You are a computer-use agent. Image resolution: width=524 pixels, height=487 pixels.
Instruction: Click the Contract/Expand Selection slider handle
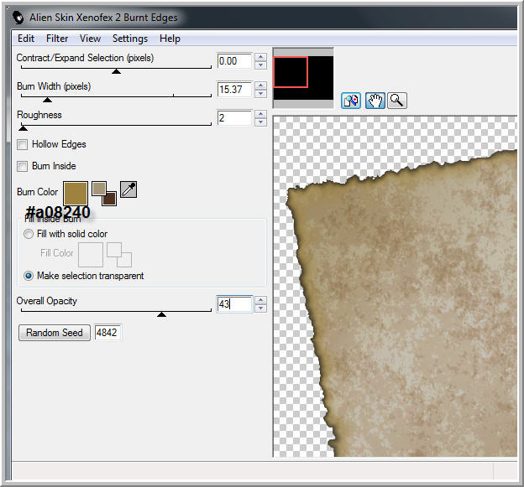tap(116, 71)
